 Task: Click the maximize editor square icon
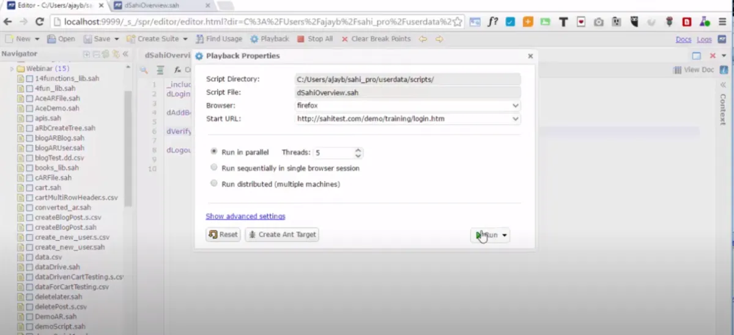tap(697, 56)
